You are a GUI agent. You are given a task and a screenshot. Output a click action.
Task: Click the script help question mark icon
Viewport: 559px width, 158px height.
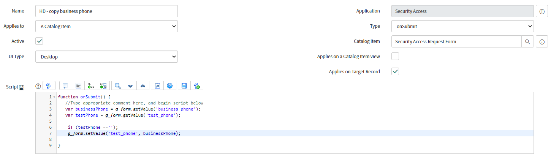pos(38,86)
